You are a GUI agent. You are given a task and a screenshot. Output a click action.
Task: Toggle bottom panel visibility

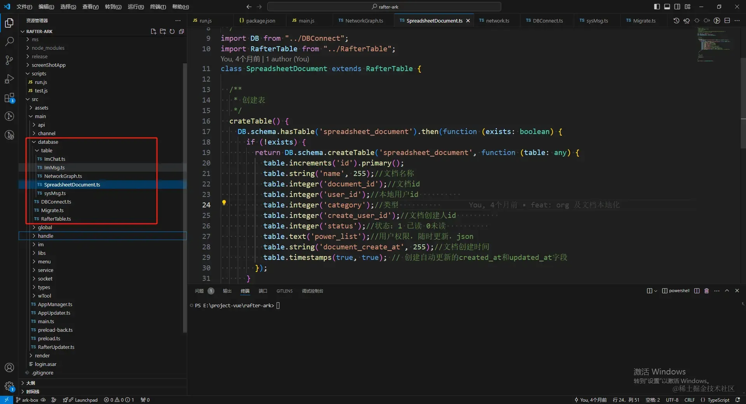(667, 7)
